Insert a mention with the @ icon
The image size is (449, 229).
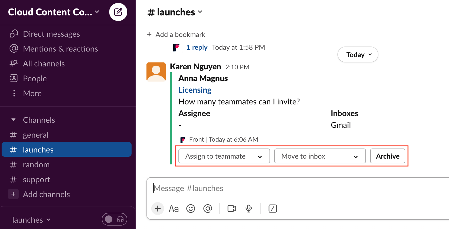pyautogui.click(x=207, y=209)
